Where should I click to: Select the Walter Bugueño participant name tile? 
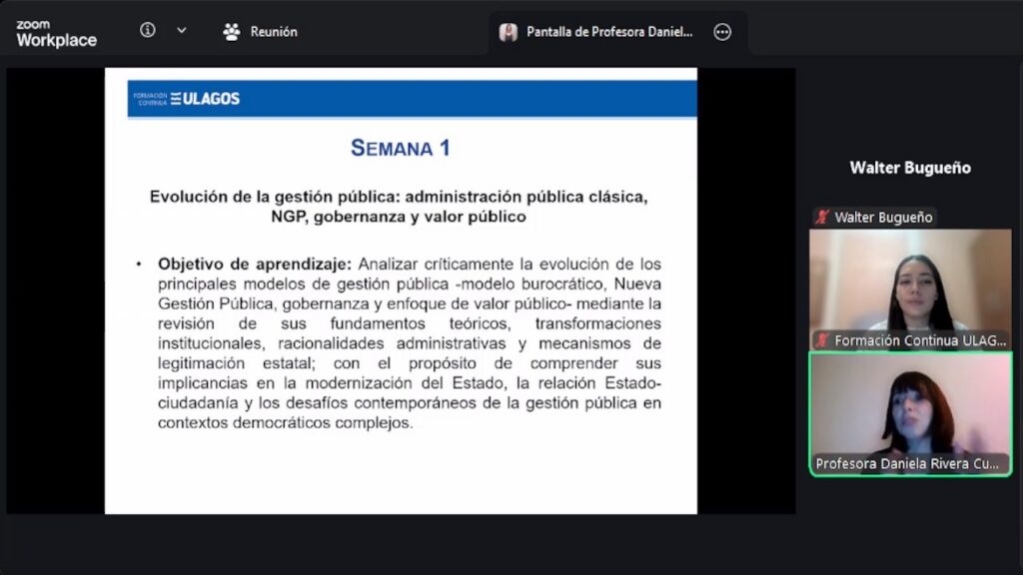point(910,168)
